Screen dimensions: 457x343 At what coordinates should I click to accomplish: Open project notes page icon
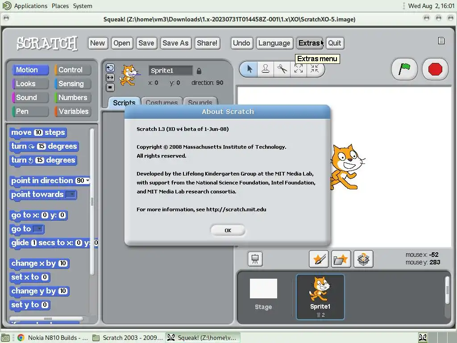tap(441, 41)
